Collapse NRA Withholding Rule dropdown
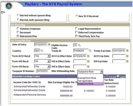This screenshot has height=106, width=133. point(101,72)
